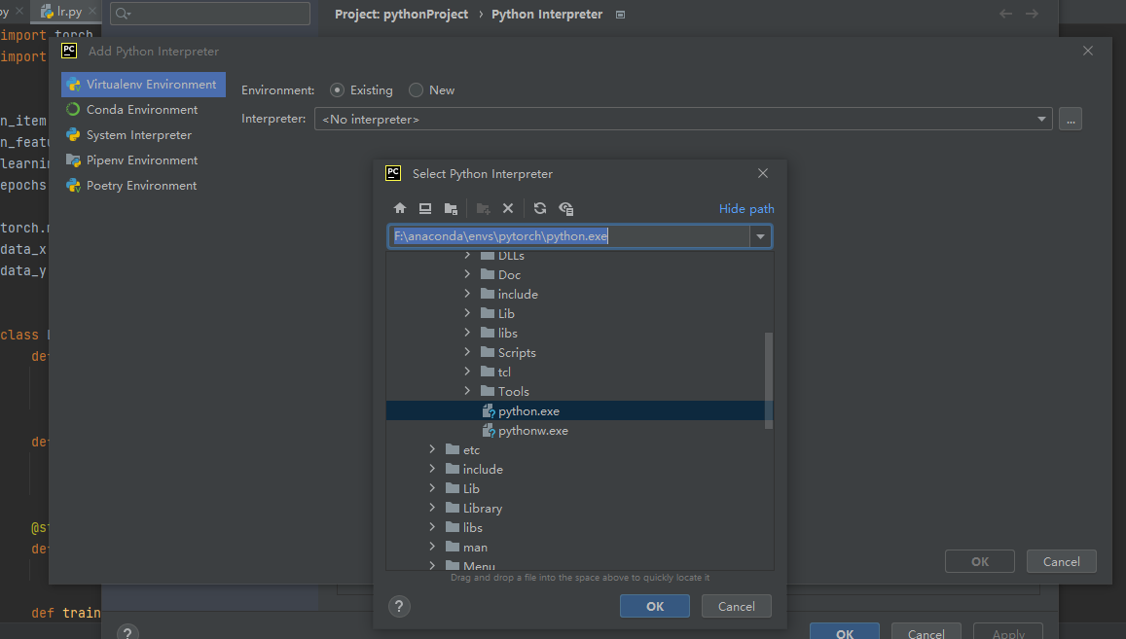Select Existing environment radio button
This screenshot has height=639, width=1126.
(337, 89)
